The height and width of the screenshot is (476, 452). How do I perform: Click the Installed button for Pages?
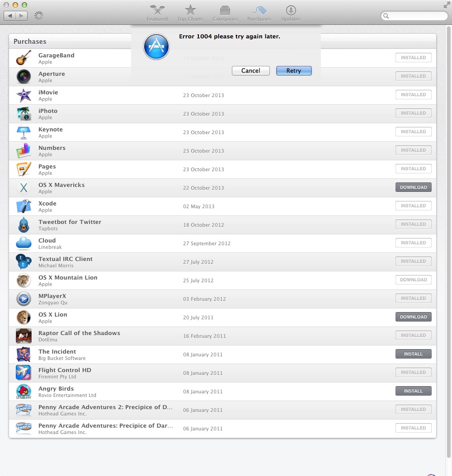pyautogui.click(x=414, y=169)
